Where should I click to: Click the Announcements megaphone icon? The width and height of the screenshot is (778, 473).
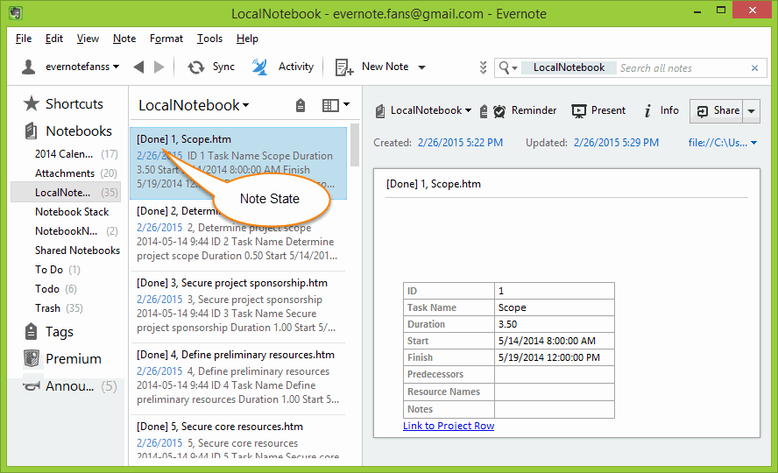tap(32, 386)
